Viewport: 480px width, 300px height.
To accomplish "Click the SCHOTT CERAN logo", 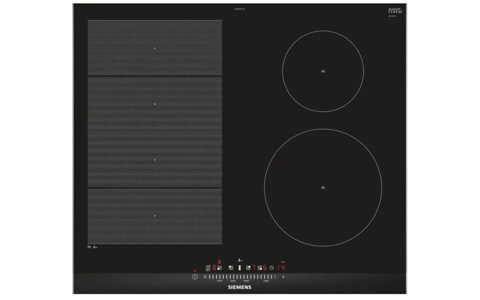I will tap(395, 10).
